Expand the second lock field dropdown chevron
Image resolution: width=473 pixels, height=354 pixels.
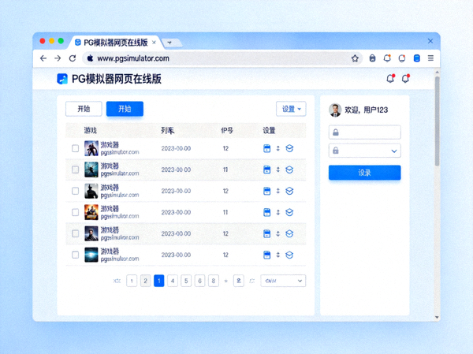point(394,151)
